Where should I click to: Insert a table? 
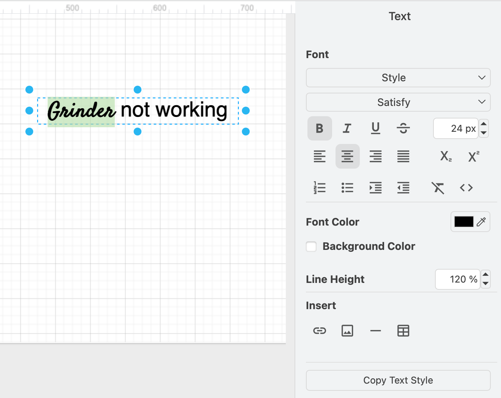tap(403, 331)
